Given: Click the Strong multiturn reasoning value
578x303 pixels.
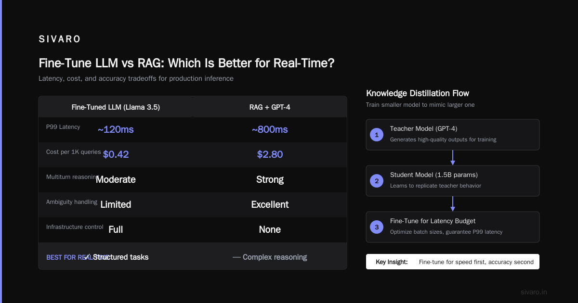Looking at the screenshot, I should 270,179.
